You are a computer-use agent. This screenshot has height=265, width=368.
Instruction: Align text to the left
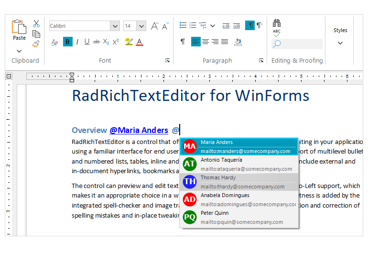[196, 42]
